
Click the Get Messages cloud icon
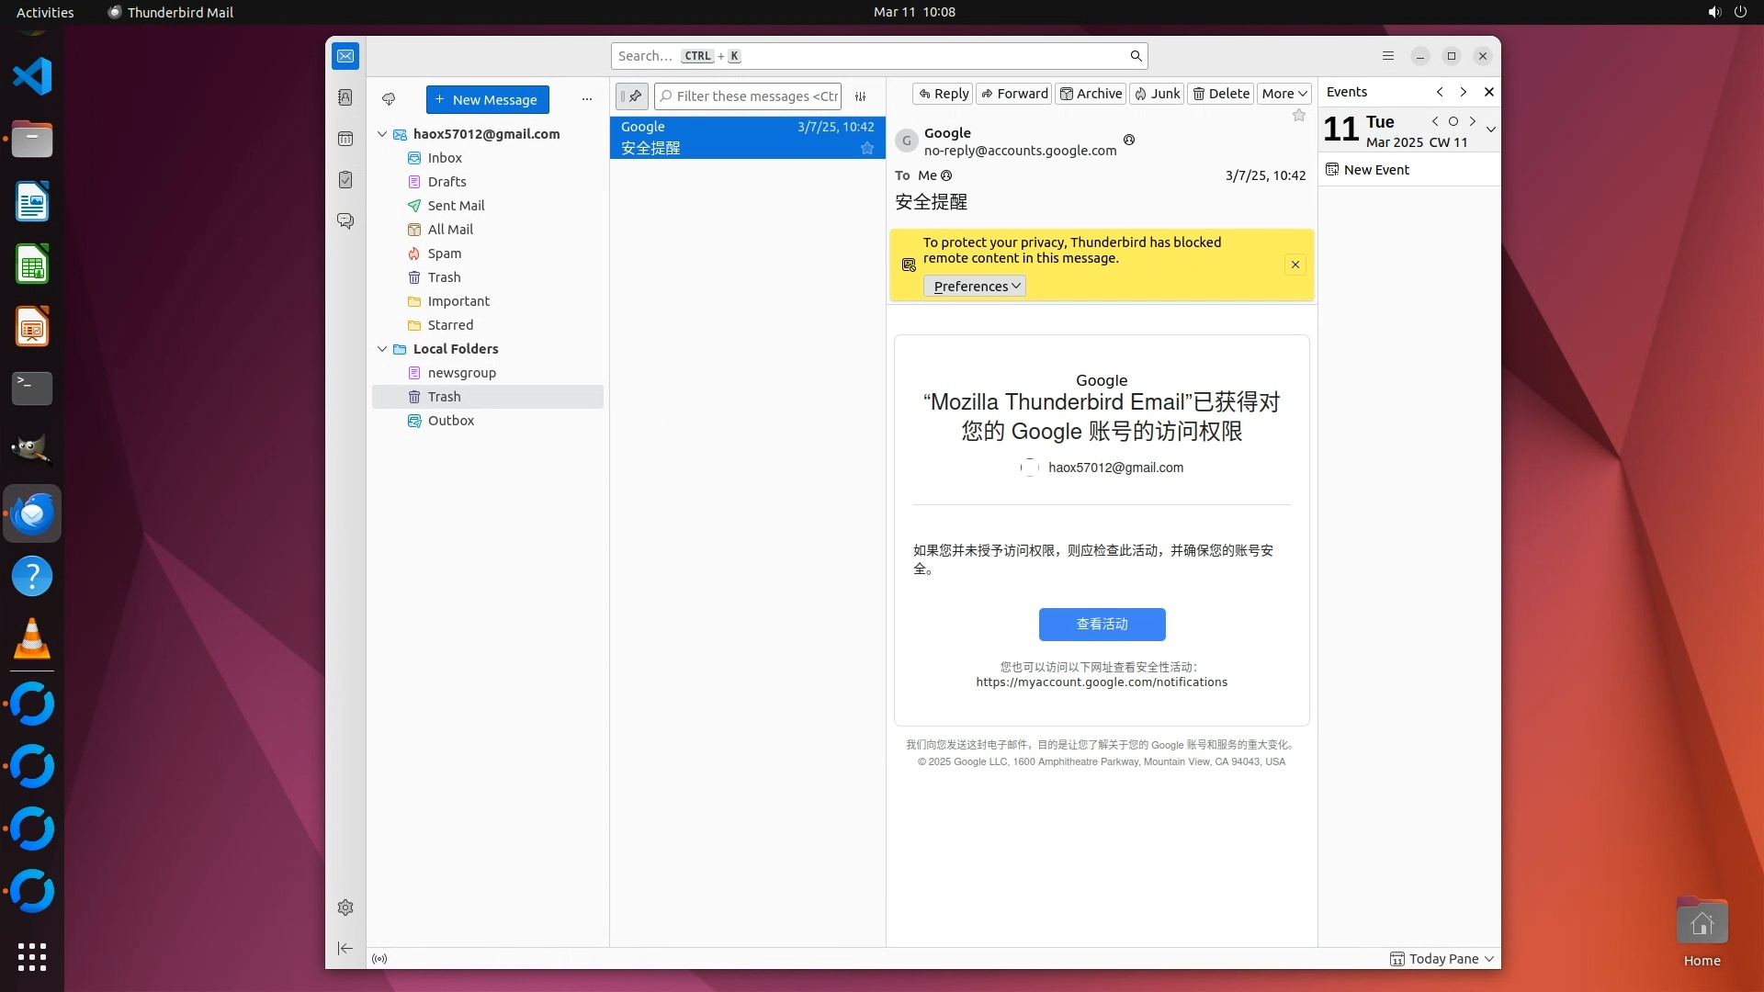tap(389, 99)
